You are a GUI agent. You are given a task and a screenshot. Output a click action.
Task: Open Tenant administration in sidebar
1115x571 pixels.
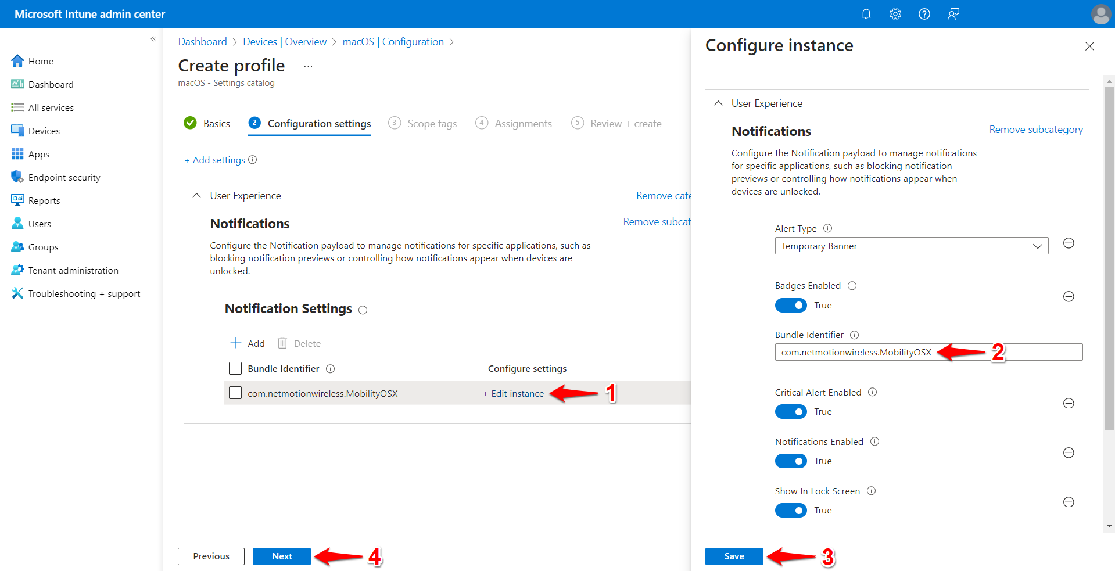tap(73, 270)
